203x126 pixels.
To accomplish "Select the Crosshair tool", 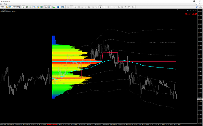I will point(104,7).
